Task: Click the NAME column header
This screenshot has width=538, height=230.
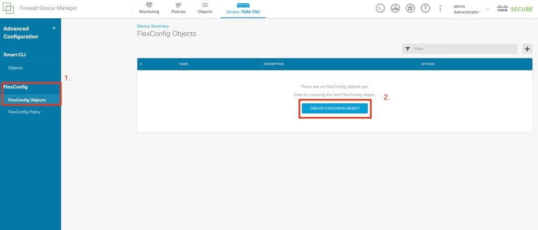Action: (184, 64)
